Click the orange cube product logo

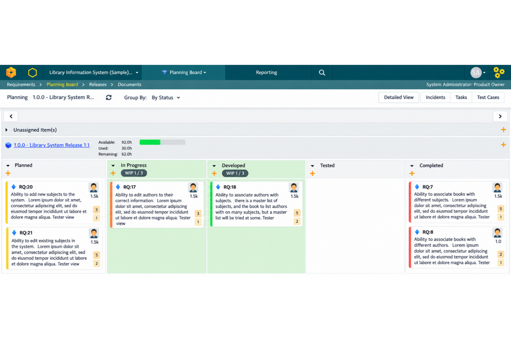click(x=11, y=73)
